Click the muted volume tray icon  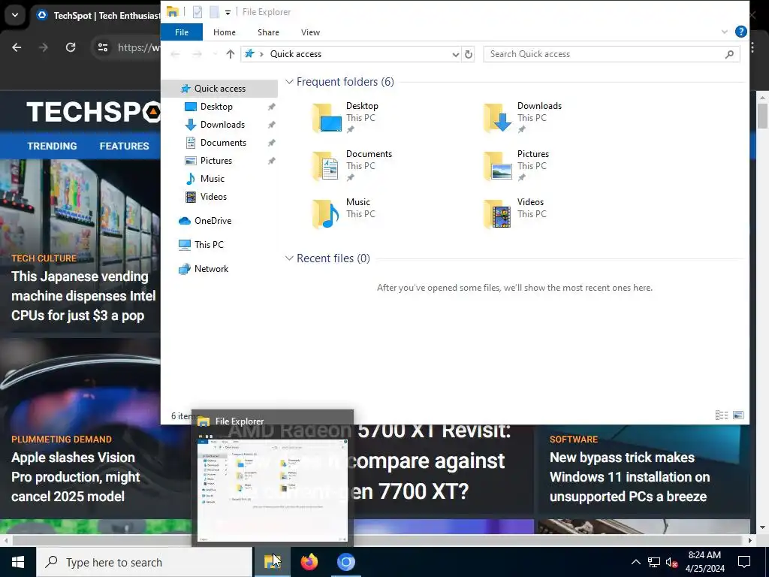click(671, 562)
